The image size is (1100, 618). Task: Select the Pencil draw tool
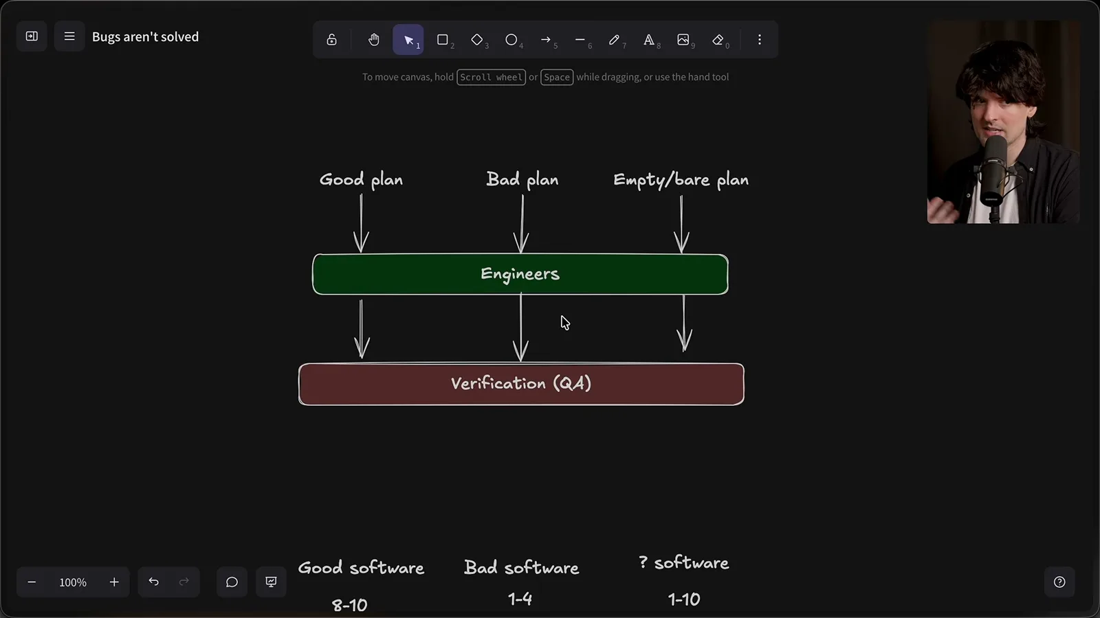[x=615, y=40]
